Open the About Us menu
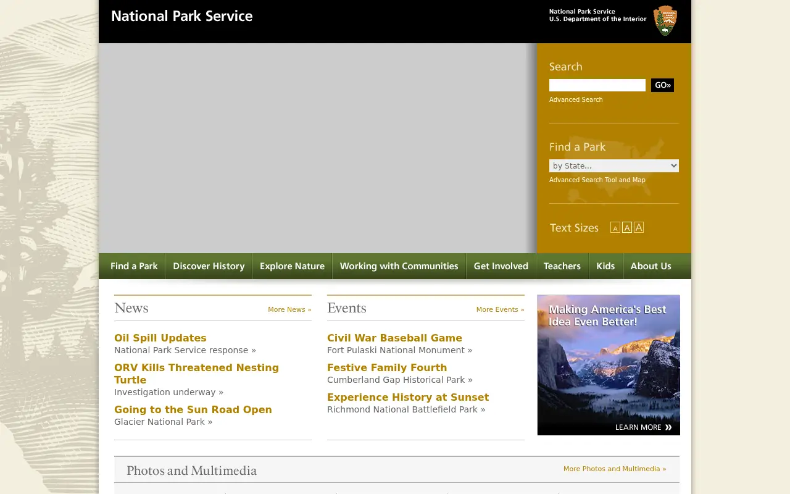This screenshot has height=494, width=790. pyautogui.click(x=651, y=266)
